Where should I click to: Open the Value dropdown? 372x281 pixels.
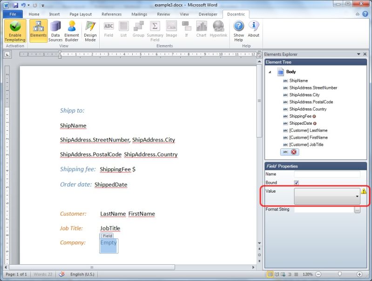(327, 196)
